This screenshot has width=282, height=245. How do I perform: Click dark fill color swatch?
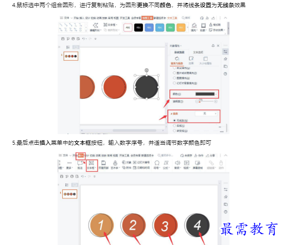pos(205,94)
